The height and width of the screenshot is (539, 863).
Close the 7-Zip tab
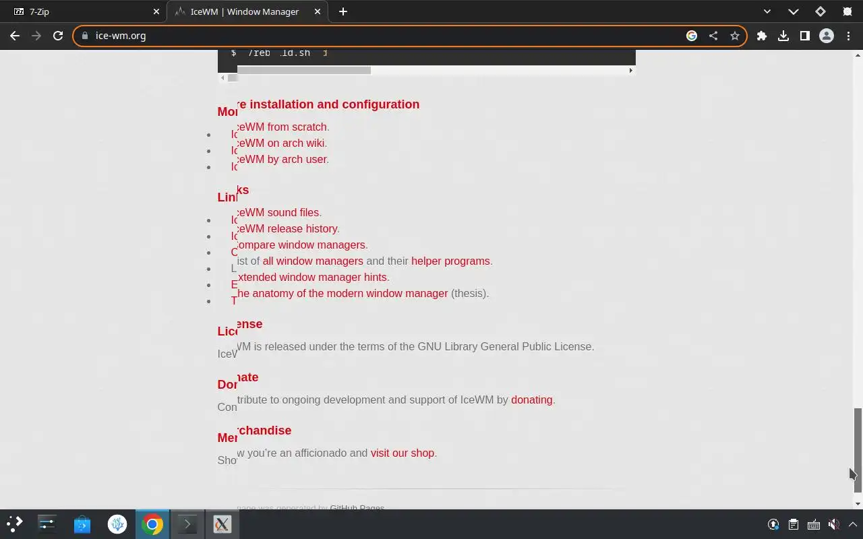pos(156,11)
